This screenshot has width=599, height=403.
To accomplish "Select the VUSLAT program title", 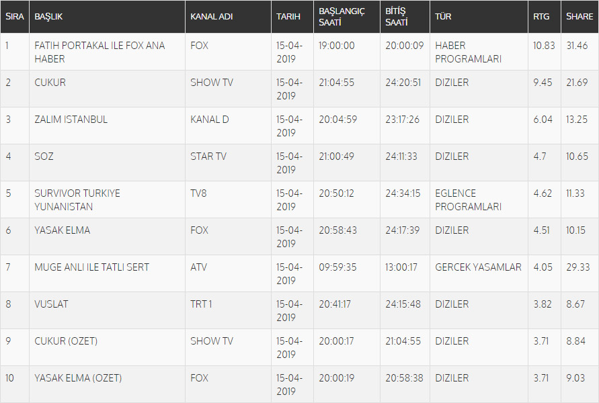I will coord(51,304).
